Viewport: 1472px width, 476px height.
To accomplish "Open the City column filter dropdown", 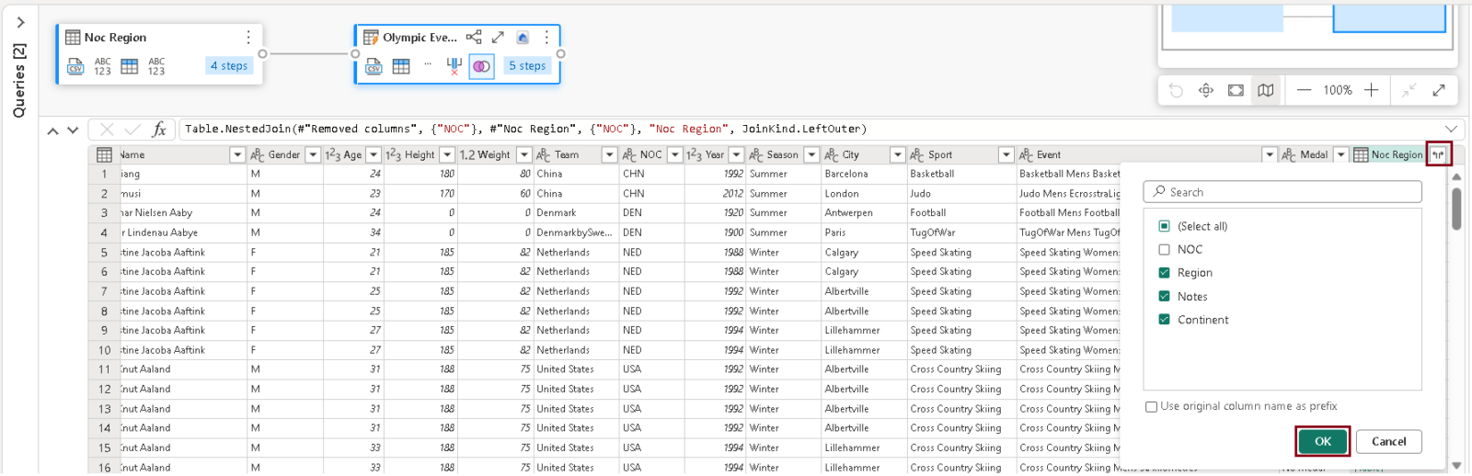I will pyautogui.click(x=897, y=154).
